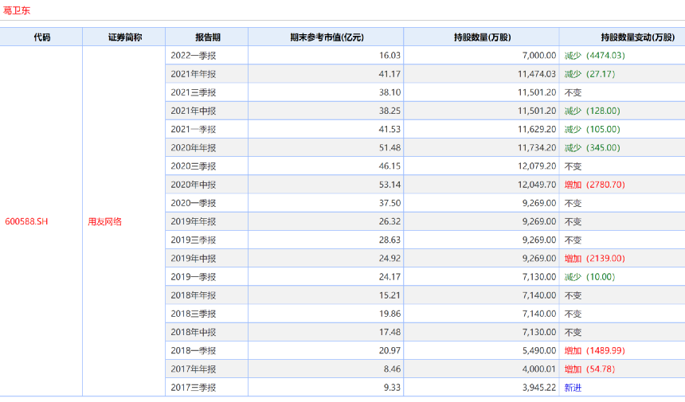Select the 2022一季报 report period cell

(x=193, y=55)
